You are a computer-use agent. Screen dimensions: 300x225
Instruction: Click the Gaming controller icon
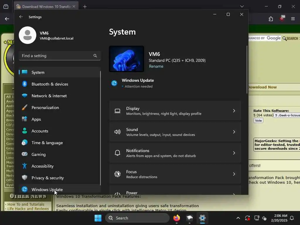[x=25, y=154]
